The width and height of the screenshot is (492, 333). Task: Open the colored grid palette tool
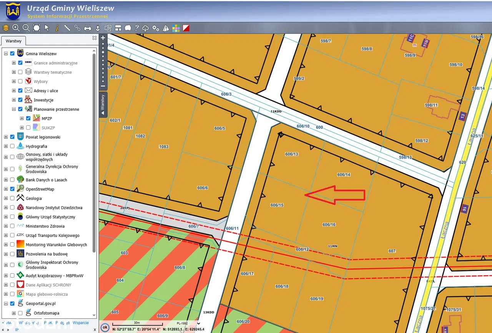176,28
